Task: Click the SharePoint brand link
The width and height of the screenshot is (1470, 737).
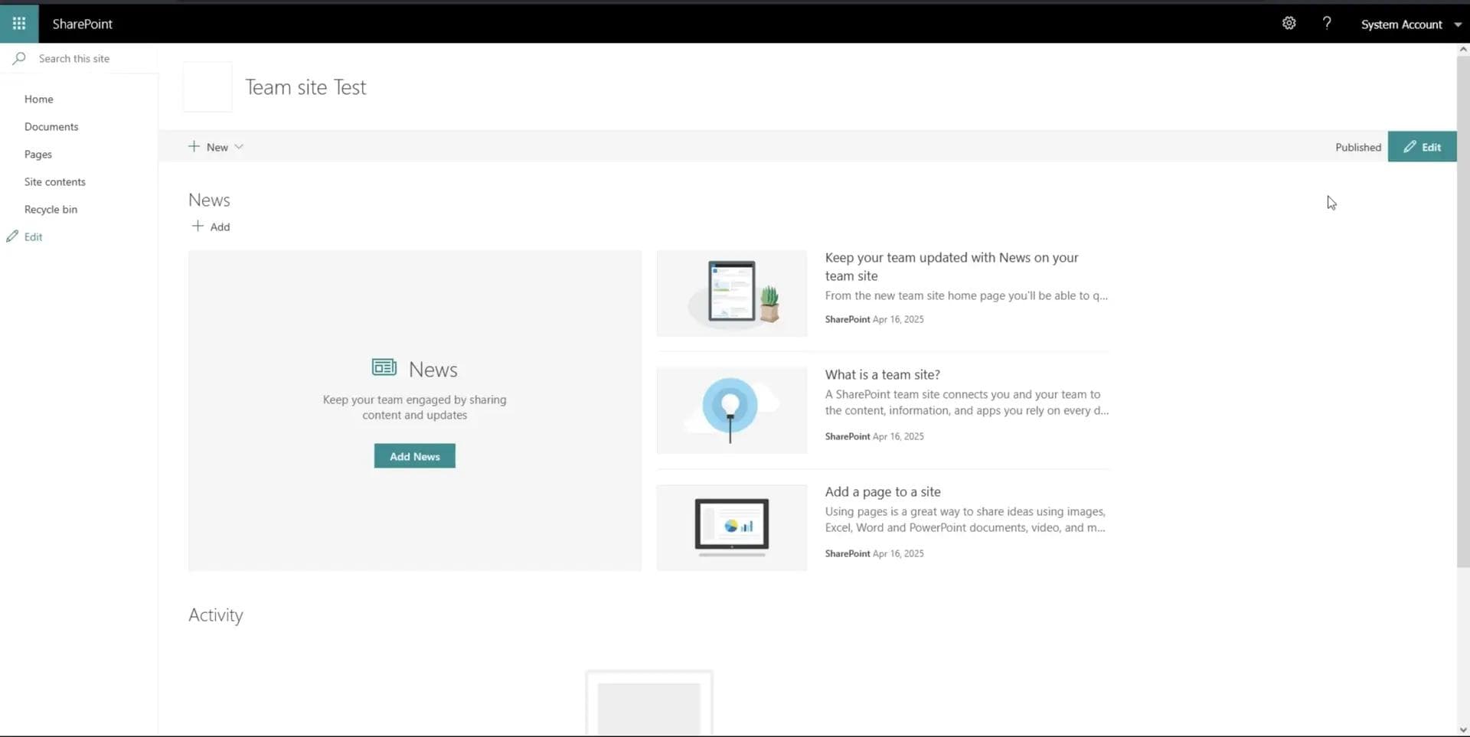Action: [82, 24]
